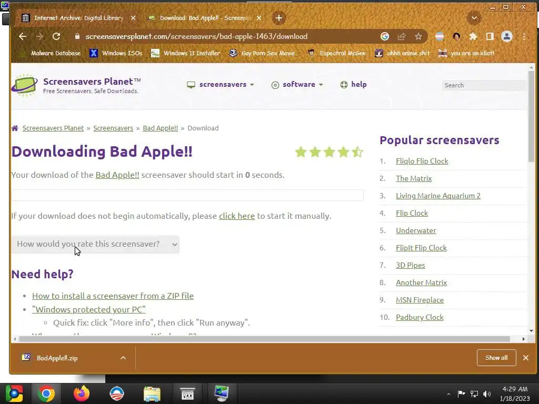Image resolution: width=539 pixels, height=404 pixels.
Task: Click the Screensavers Planet logo
Action: pos(76,85)
